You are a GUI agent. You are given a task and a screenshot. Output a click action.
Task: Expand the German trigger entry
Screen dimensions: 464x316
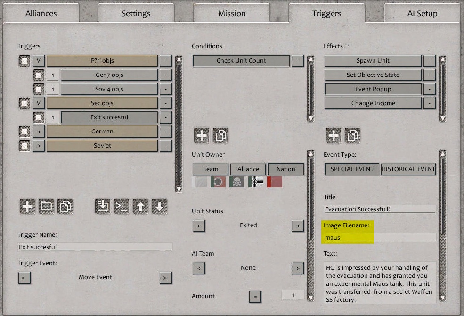point(38,131)
